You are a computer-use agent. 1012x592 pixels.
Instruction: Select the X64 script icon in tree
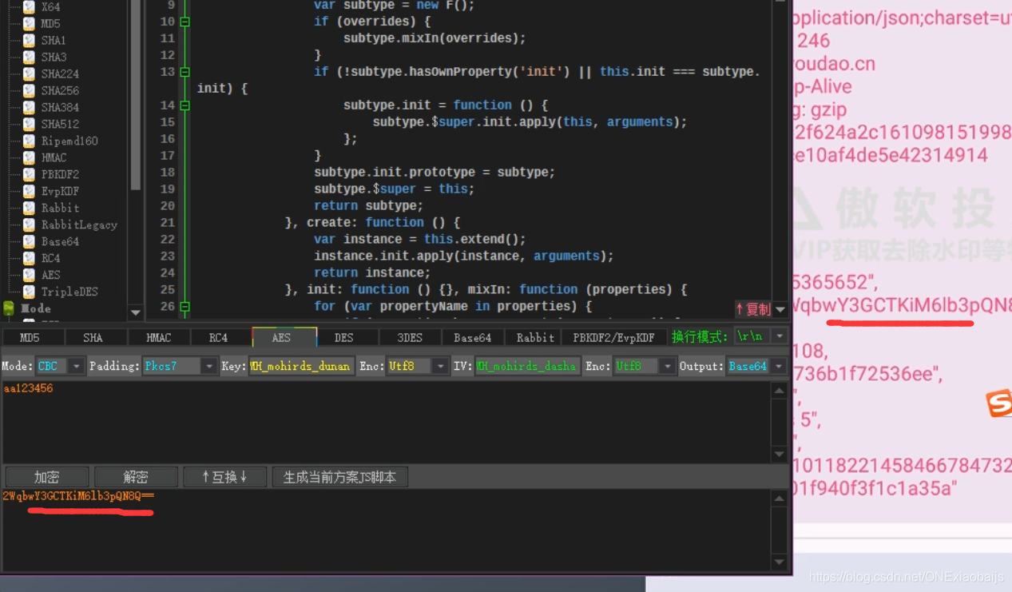click(x=29, y=6)
